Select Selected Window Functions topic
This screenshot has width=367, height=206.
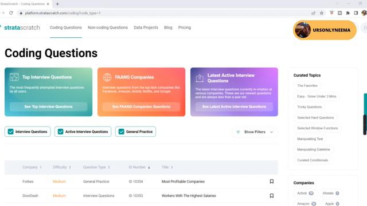click(x=317, y=128)
